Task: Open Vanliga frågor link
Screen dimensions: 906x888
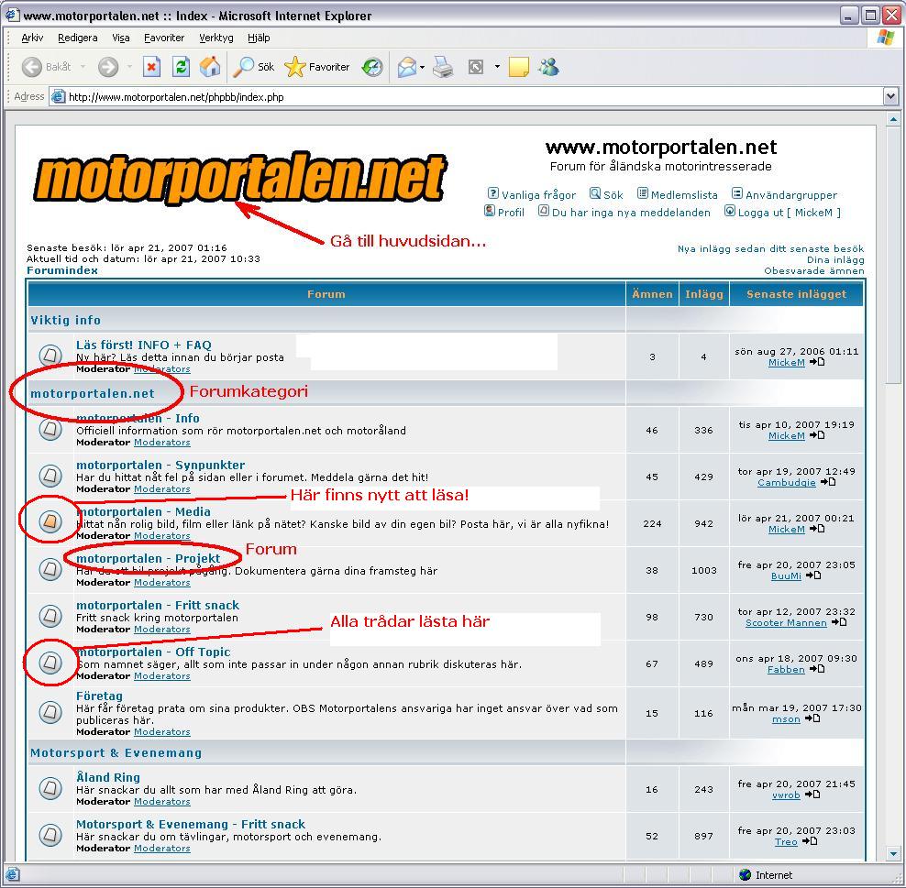Action: pos(538,195)
